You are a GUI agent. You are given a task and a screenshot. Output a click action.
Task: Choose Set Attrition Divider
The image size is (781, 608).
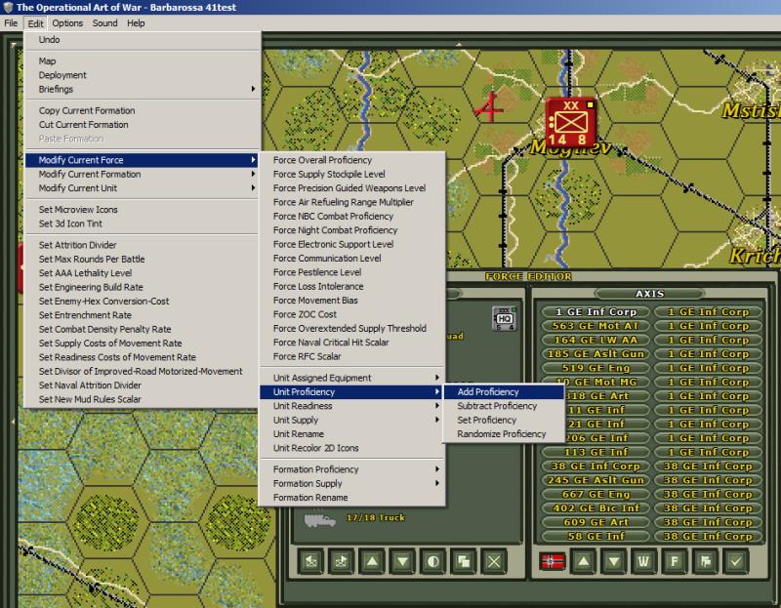pos(142,245)
